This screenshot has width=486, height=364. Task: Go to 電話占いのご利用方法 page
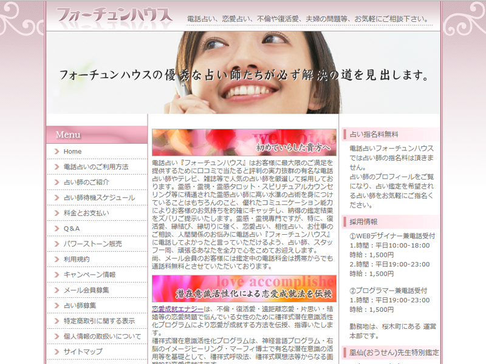click(96, 167)
